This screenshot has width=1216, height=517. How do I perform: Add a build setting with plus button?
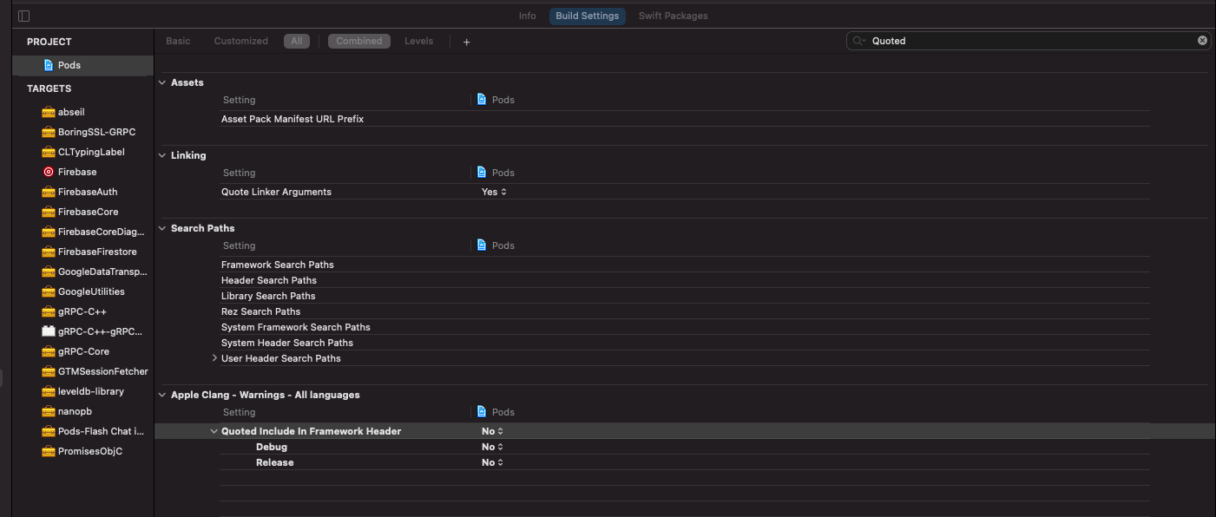tap(466, 42)
